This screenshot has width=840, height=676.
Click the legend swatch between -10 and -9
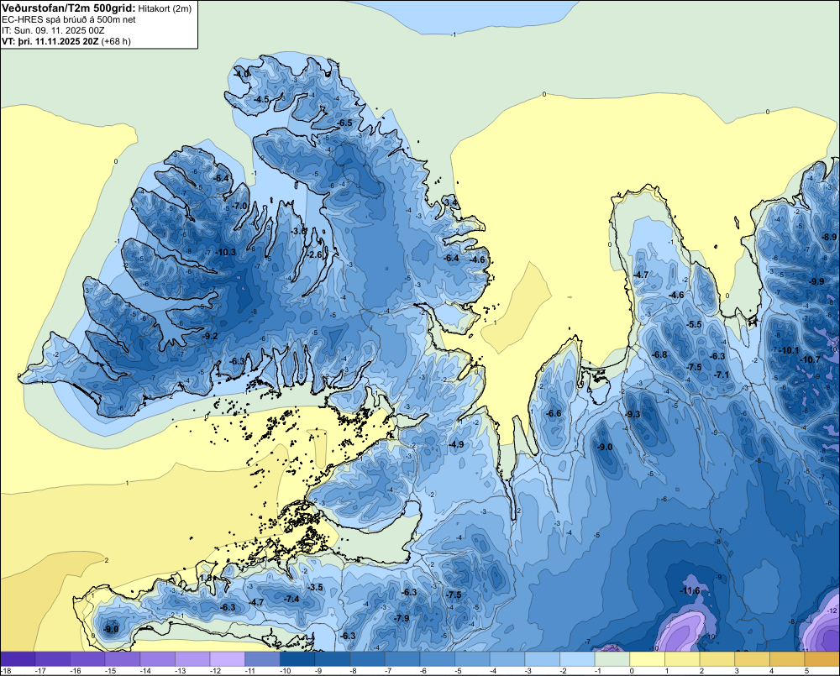point(297,659)
